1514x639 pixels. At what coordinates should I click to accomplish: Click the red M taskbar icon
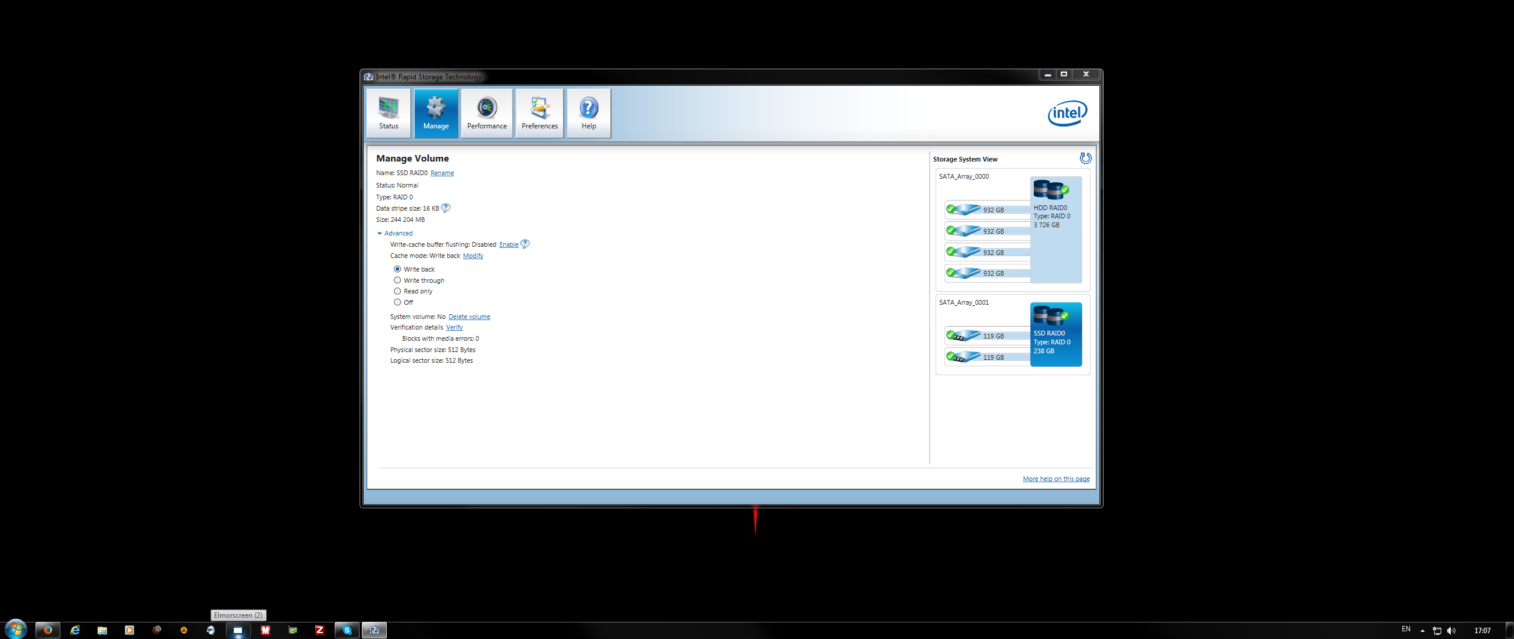266,630
